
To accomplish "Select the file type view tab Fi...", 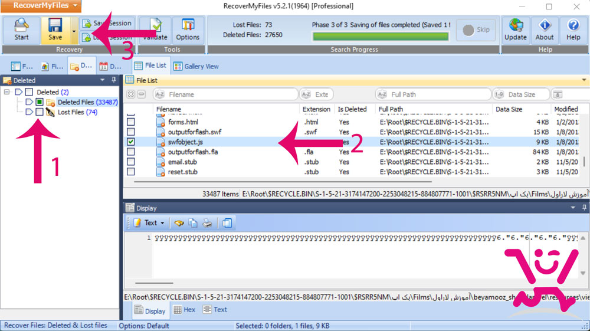I will [x=52, y=66].
